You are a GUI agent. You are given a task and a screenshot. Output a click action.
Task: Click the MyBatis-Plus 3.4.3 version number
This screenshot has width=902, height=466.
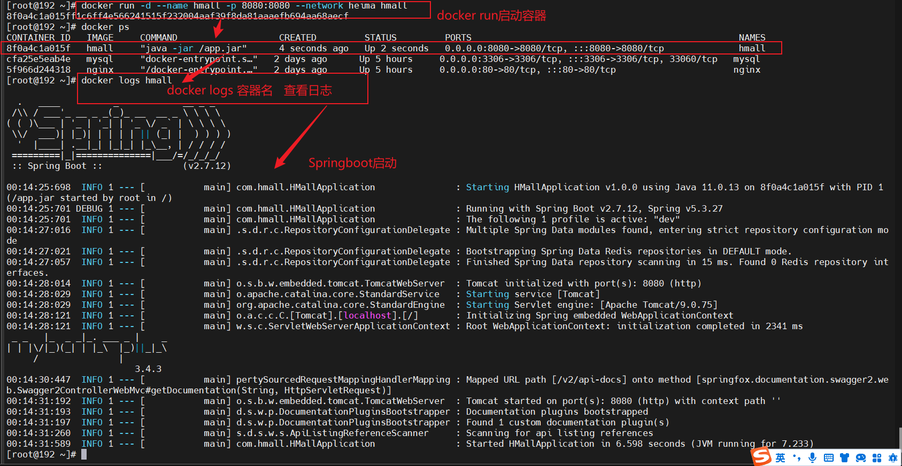click(148, 369)
